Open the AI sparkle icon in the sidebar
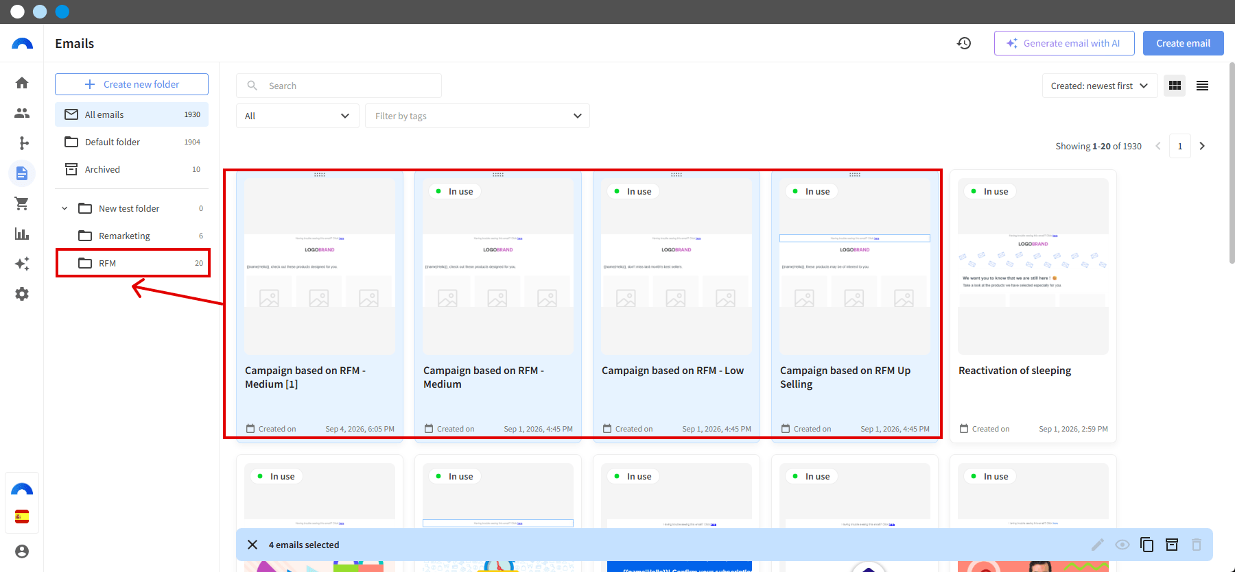This screenshot has width=1235, height=572. 22,264
